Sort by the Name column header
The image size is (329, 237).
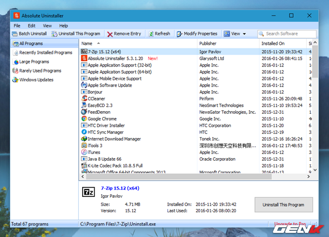tap(87, 43)
